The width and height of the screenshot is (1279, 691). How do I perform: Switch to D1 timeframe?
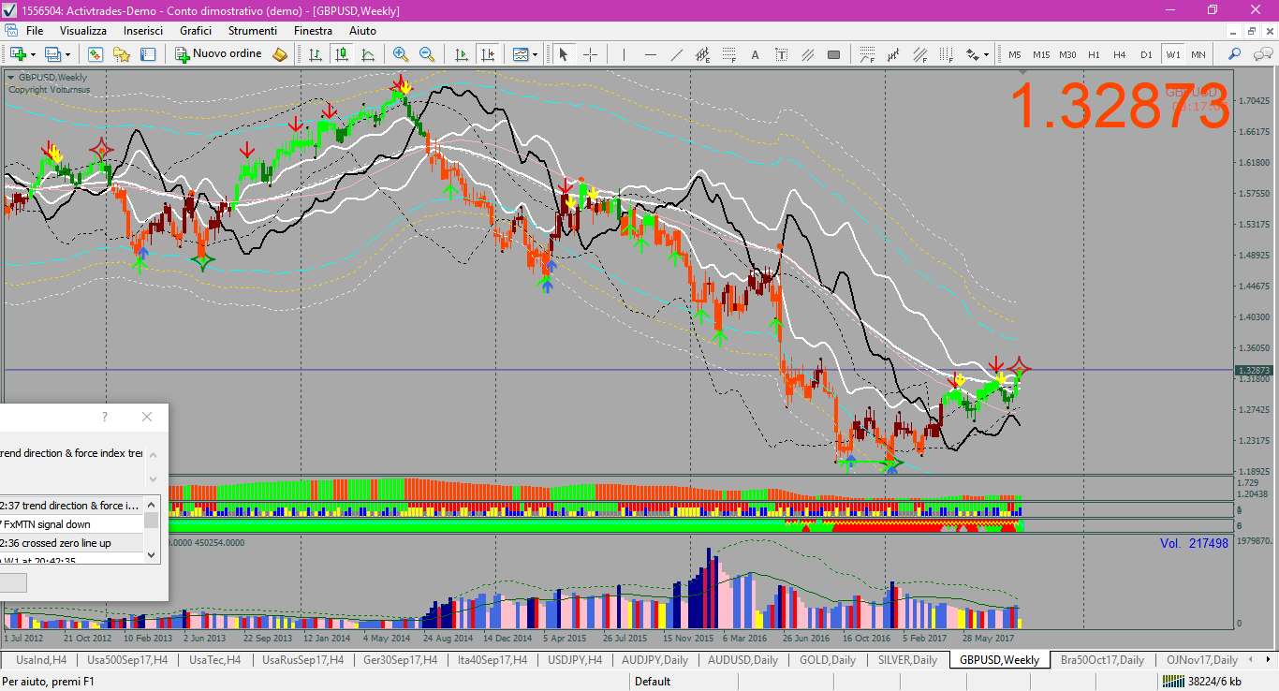click(x=1146, y=54)
